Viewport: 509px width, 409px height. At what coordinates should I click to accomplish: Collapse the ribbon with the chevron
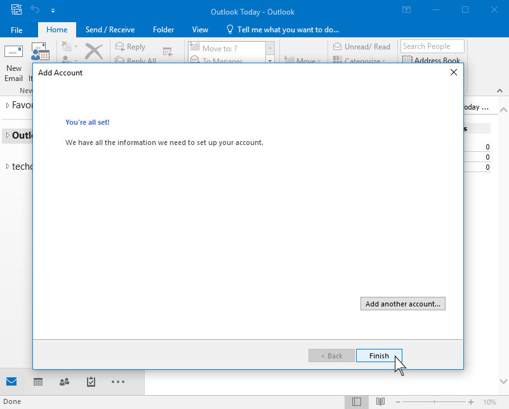(499, 91)
